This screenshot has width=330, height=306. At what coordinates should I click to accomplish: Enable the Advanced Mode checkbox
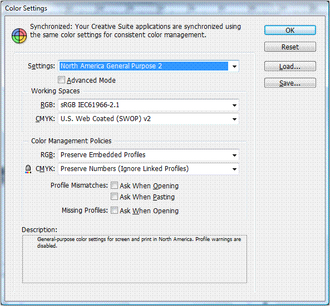(61, 80)
